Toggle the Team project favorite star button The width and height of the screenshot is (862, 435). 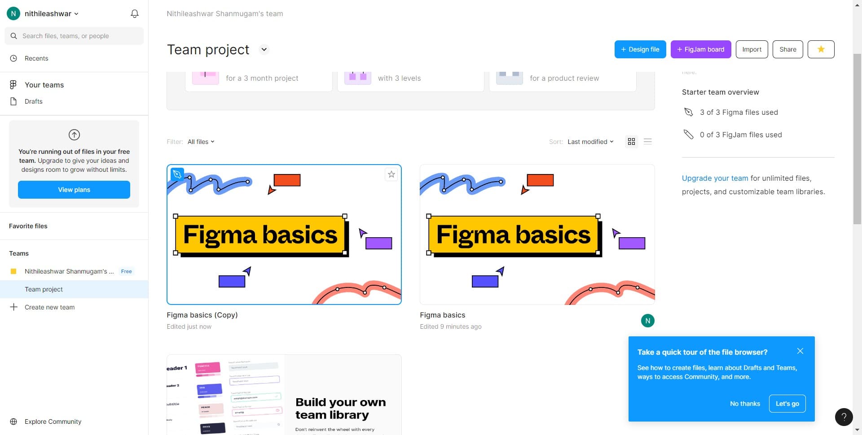(x=821, y=49)
